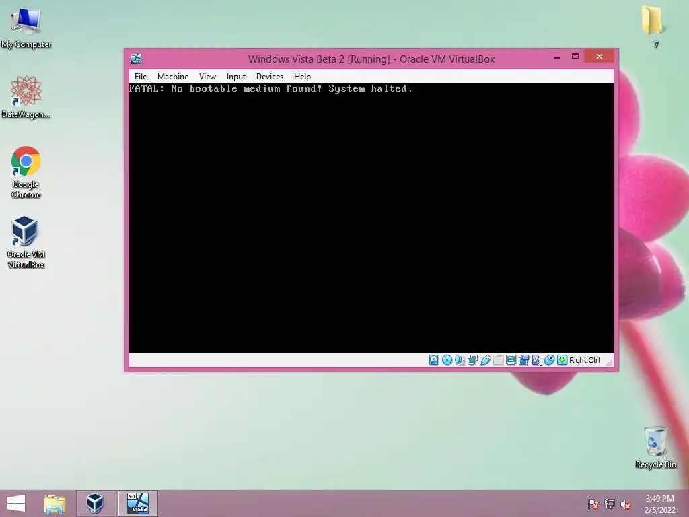689x517 pixels.
Task: Select the Google Chrome desktop shortcut
Action: tap(26, 172)
